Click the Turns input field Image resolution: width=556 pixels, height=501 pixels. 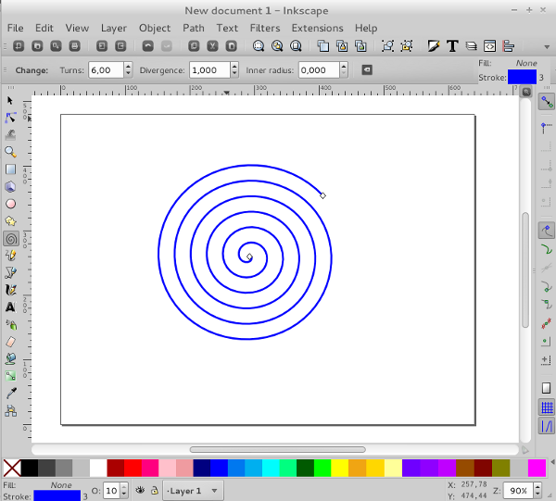[x=106, y=69]
